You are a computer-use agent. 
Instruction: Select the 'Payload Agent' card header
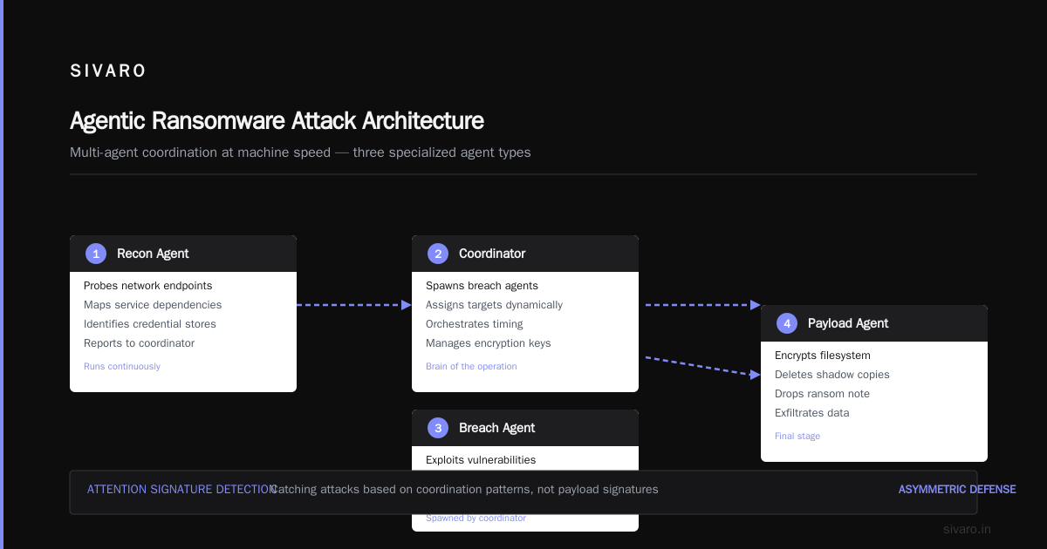(x=874, y=323)
